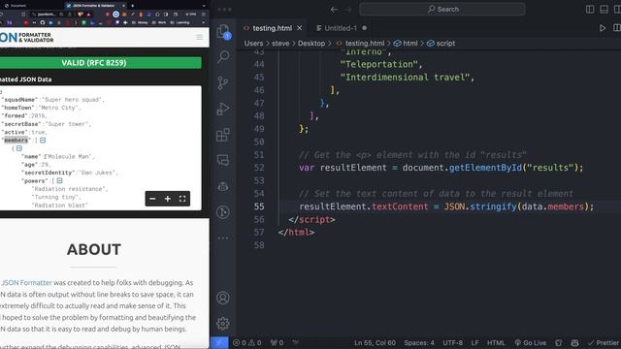Open the Git graph circular icon in activity bar
621x349 pixels.
coord(223,212)
